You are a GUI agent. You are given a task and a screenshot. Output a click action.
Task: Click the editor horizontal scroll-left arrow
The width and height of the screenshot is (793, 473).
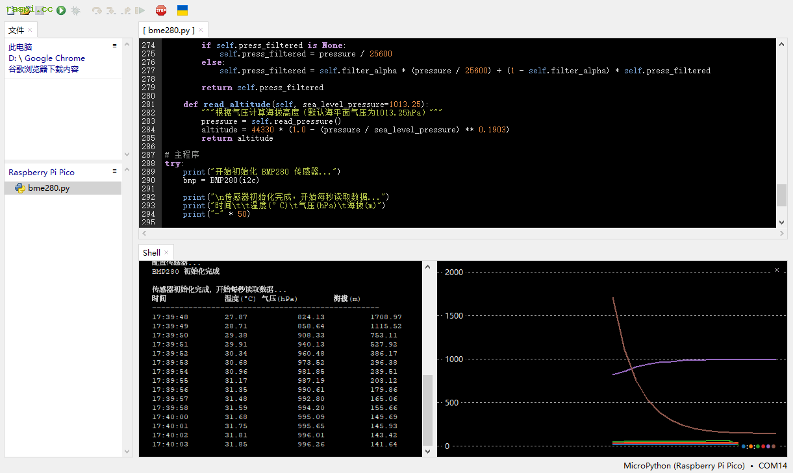pyautogui.click(x=144, y=233)
